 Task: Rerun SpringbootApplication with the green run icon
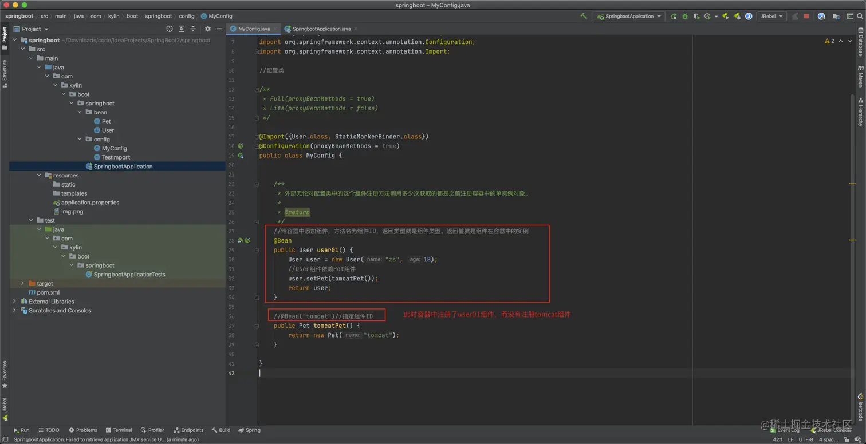click(x=674, y=16)
